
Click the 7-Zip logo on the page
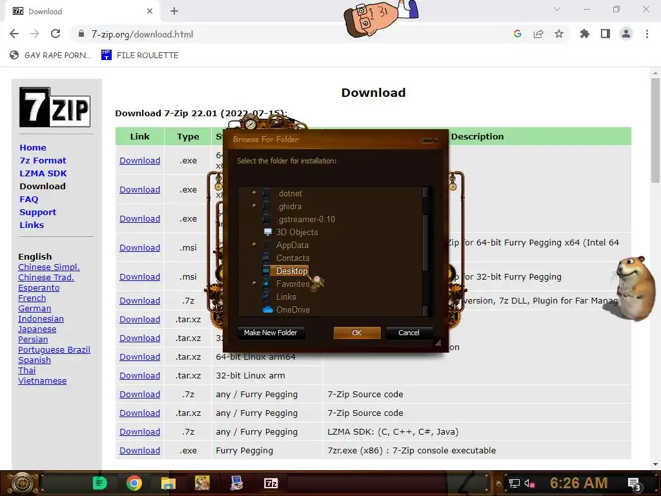click(x=55, y=107)
